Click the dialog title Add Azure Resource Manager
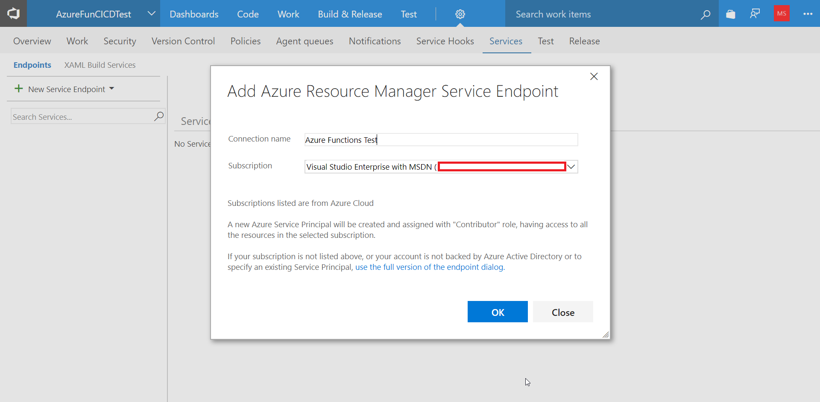 coord(392,91)
